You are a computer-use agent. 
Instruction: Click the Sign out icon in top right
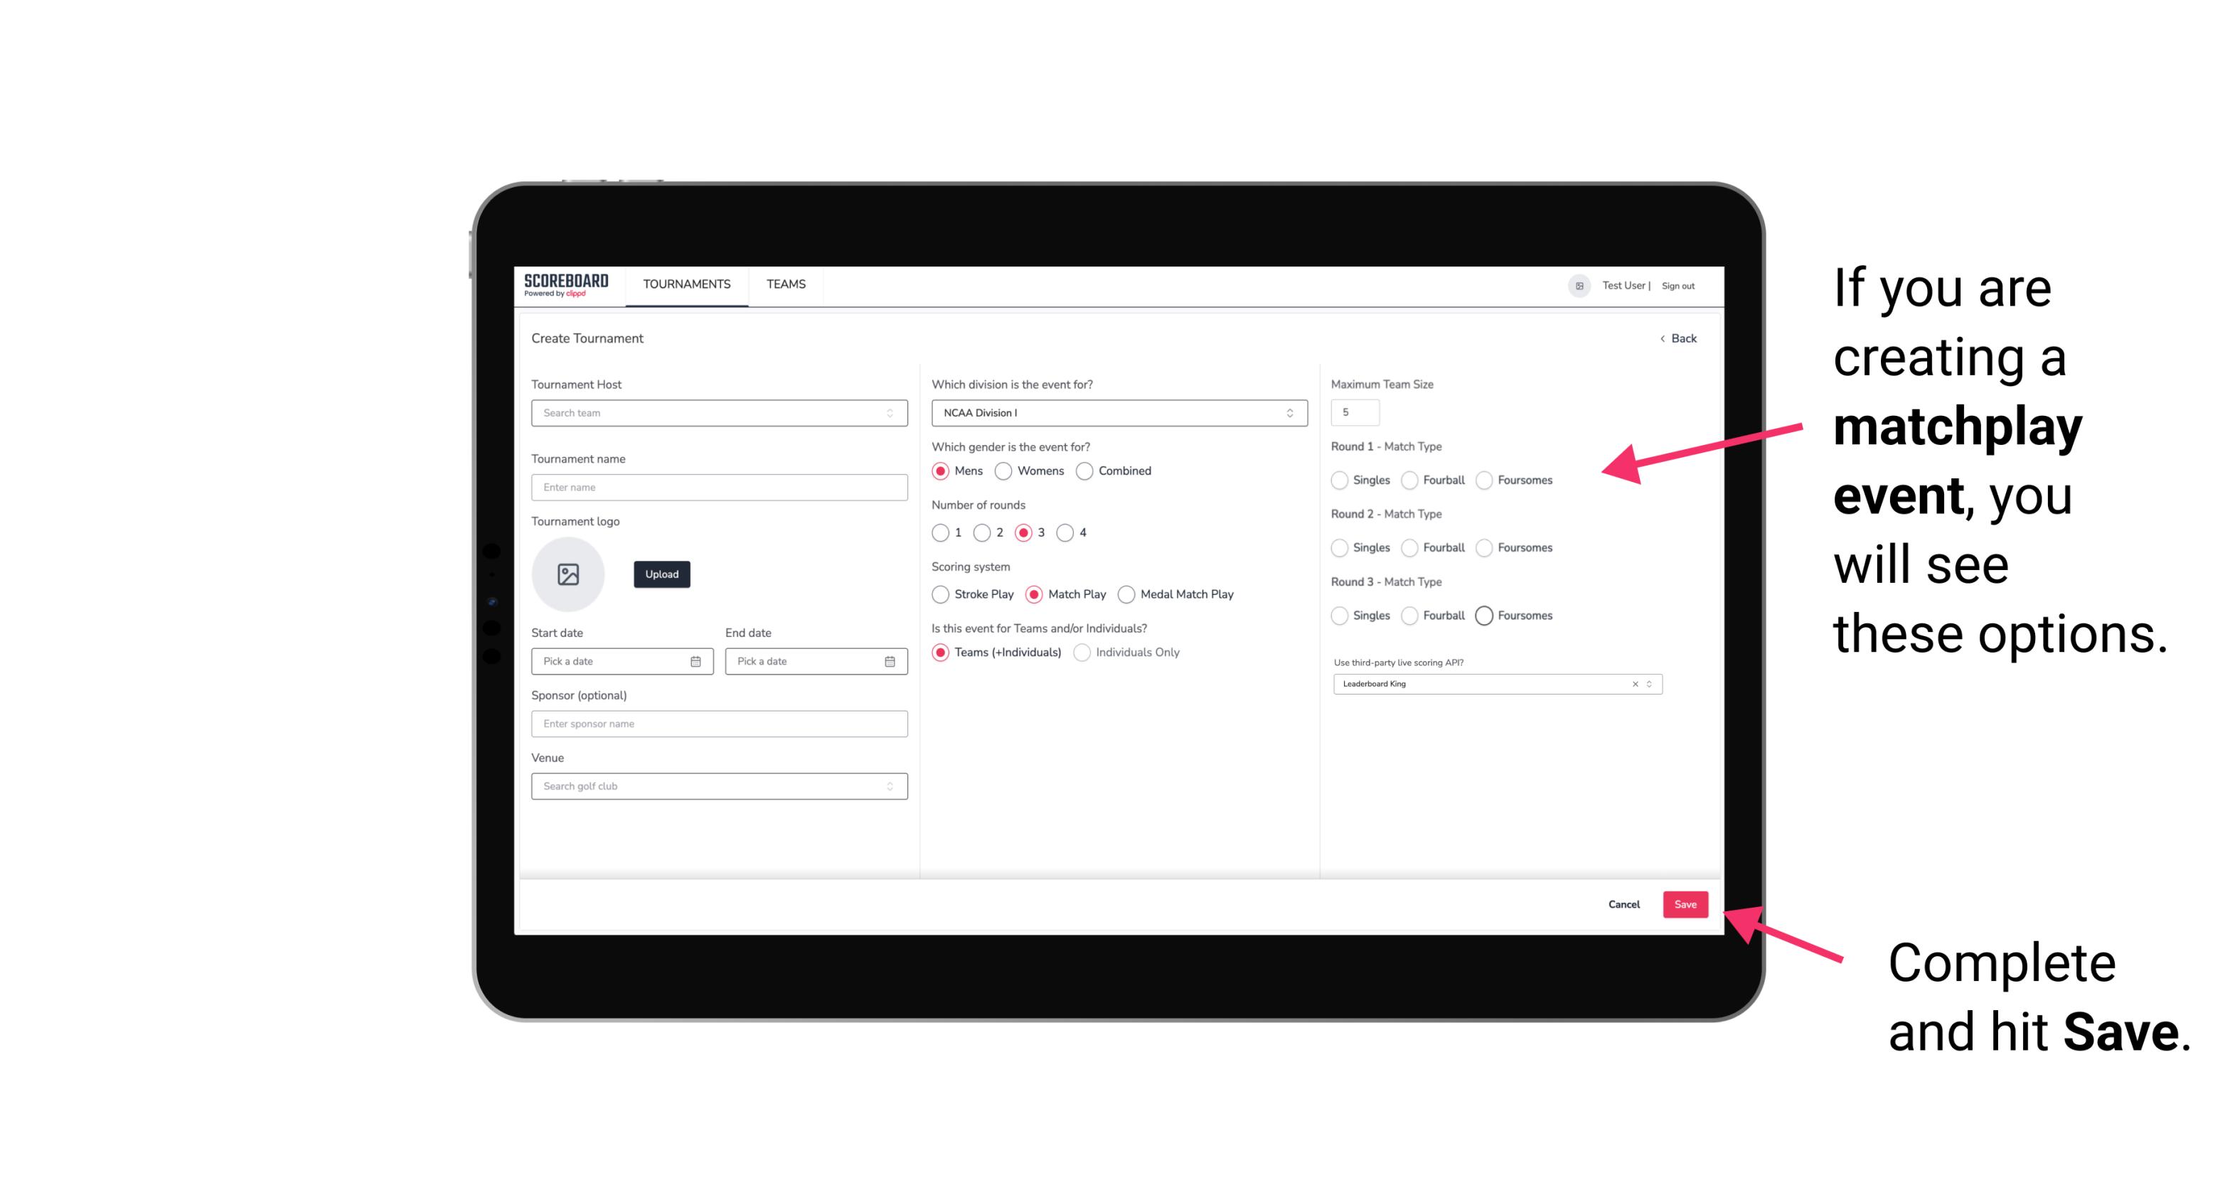[1678, 284]
